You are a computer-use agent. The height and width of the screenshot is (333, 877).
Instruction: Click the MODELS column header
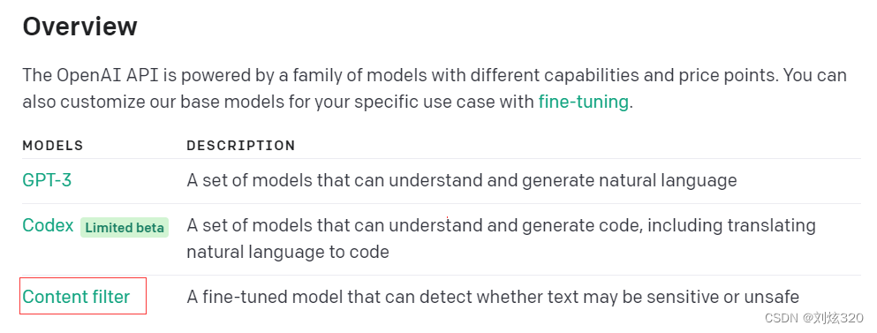pos(53,146)
